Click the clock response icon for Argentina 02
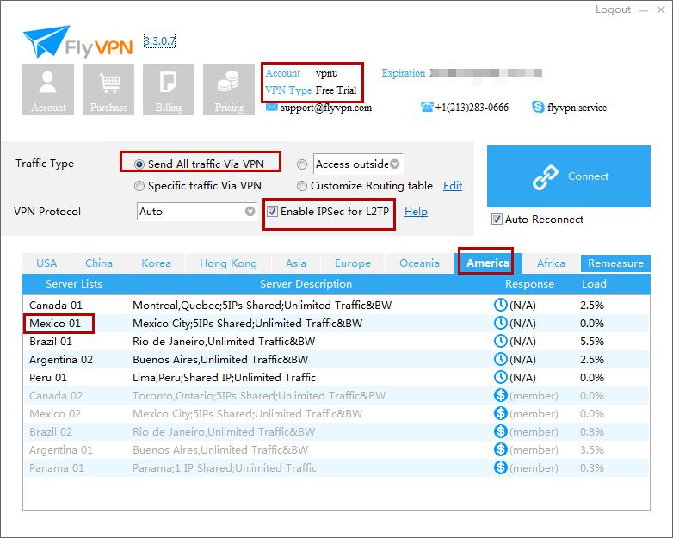 pyautogui.click(x=501, y=359)
